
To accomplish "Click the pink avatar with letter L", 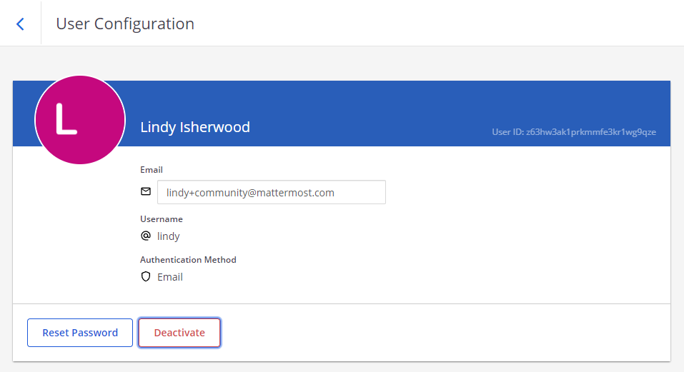I will pos(80,120).
